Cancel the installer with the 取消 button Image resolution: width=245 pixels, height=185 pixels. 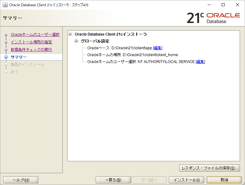point(224,180)
